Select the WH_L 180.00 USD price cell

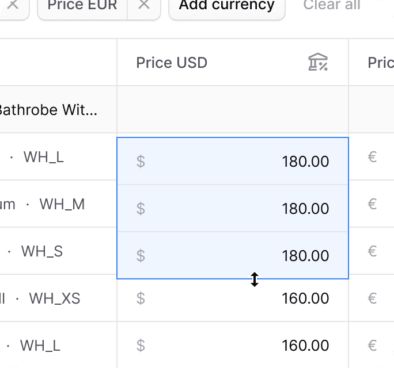coord(233,161)
